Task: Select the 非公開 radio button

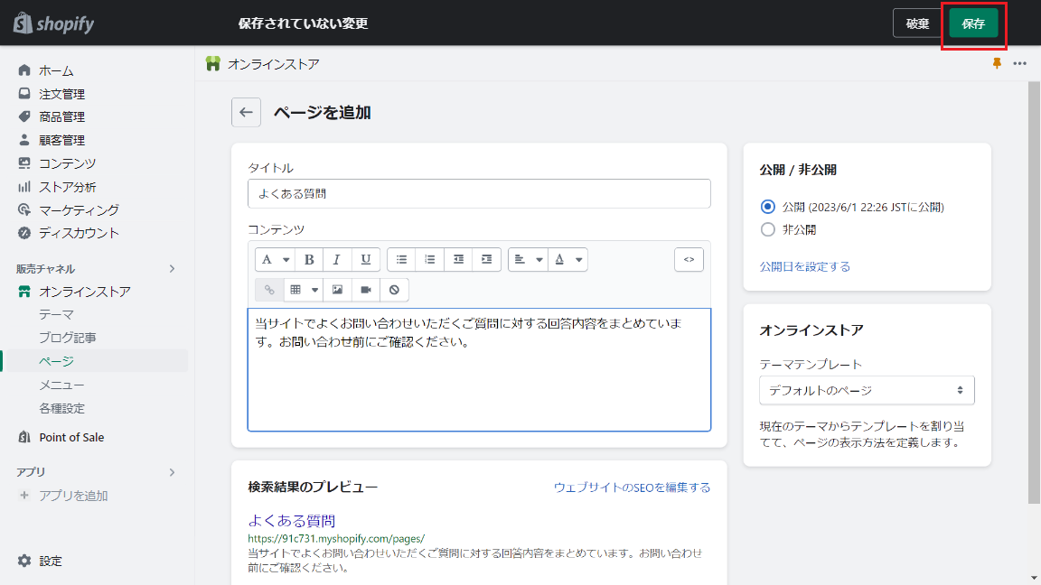Action: (767, 229)
